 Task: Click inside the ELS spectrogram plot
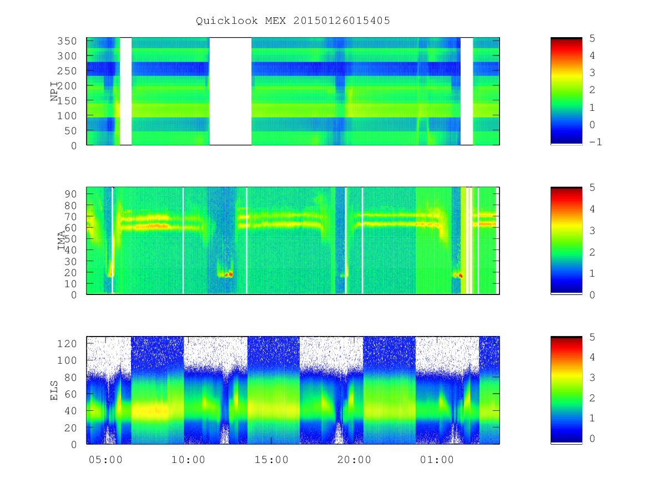(x=293, y=390)
